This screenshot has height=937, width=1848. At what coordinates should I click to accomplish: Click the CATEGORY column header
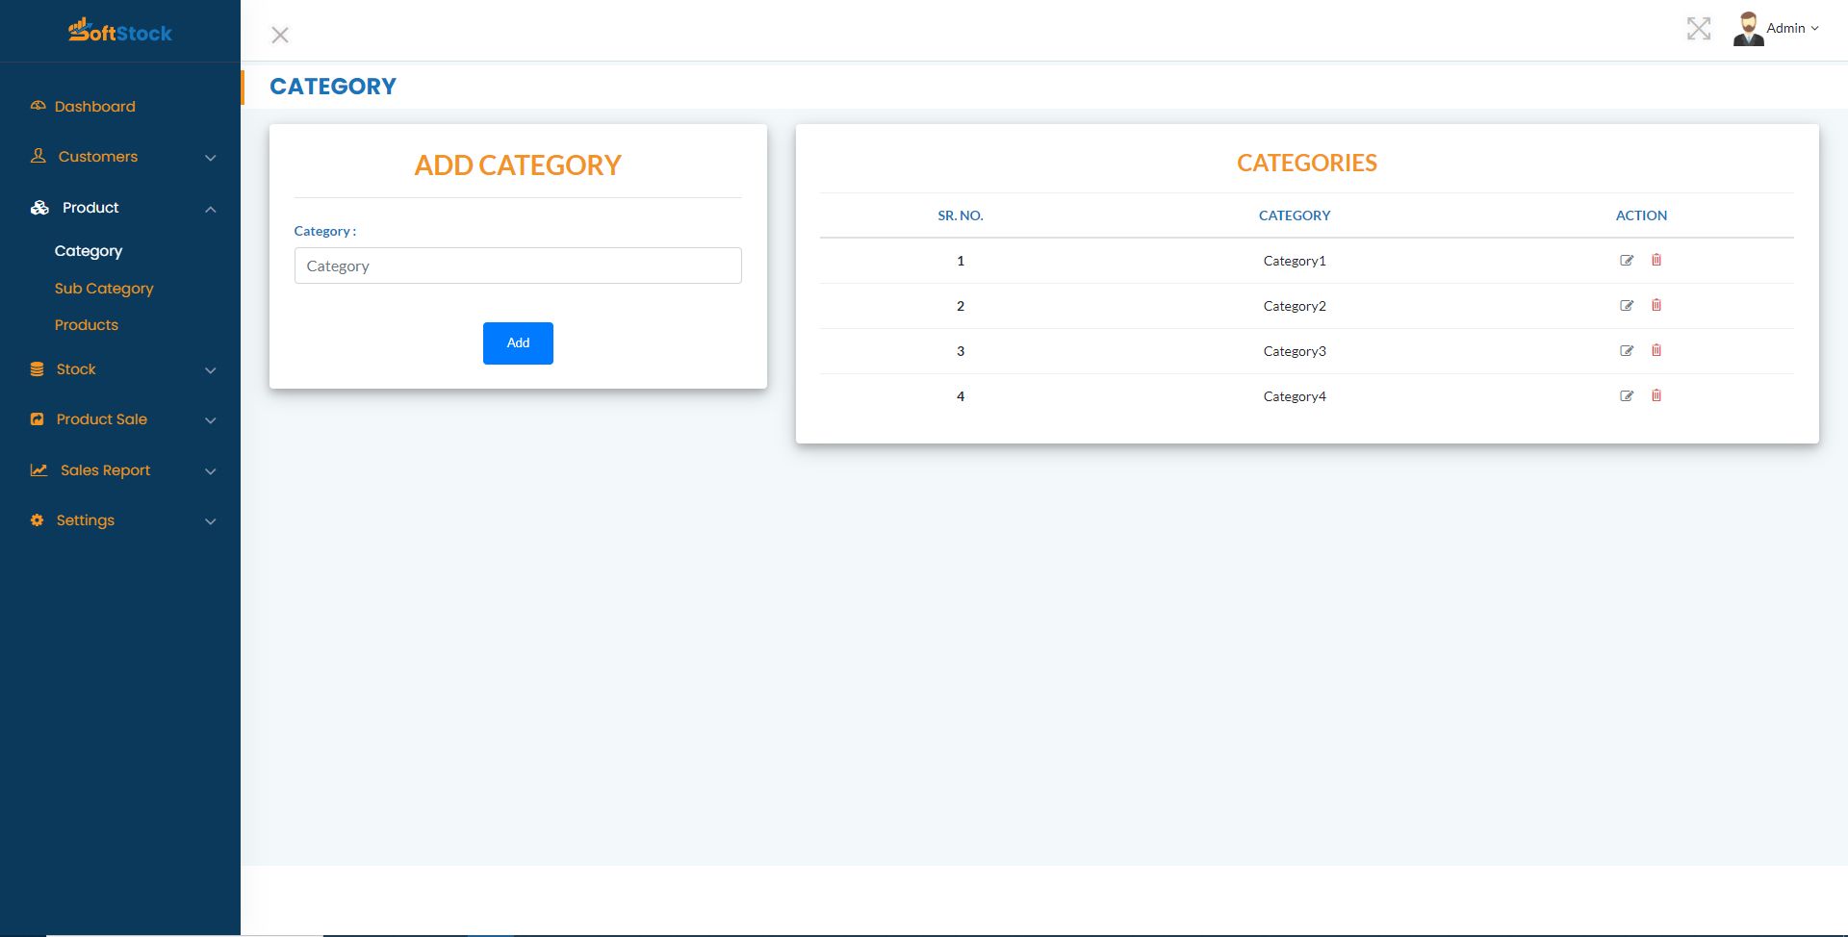1295,215
